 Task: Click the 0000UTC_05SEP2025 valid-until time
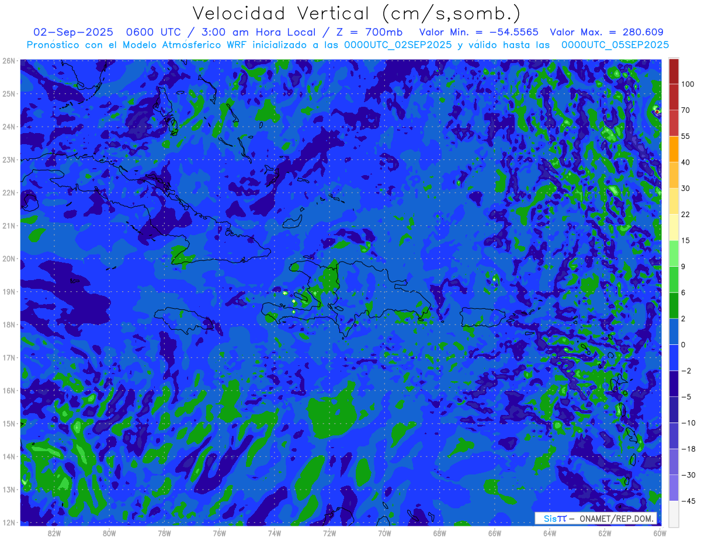[x=615, y=45]
